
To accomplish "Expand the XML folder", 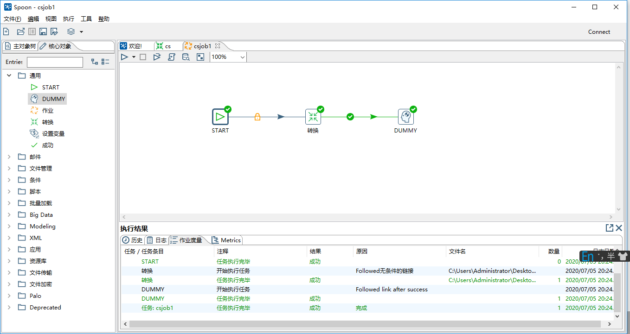I will (9, 238).
